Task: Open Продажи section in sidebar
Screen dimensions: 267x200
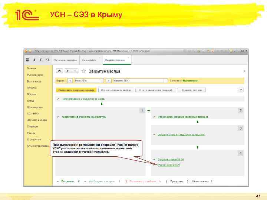Action: coord(32,88)
